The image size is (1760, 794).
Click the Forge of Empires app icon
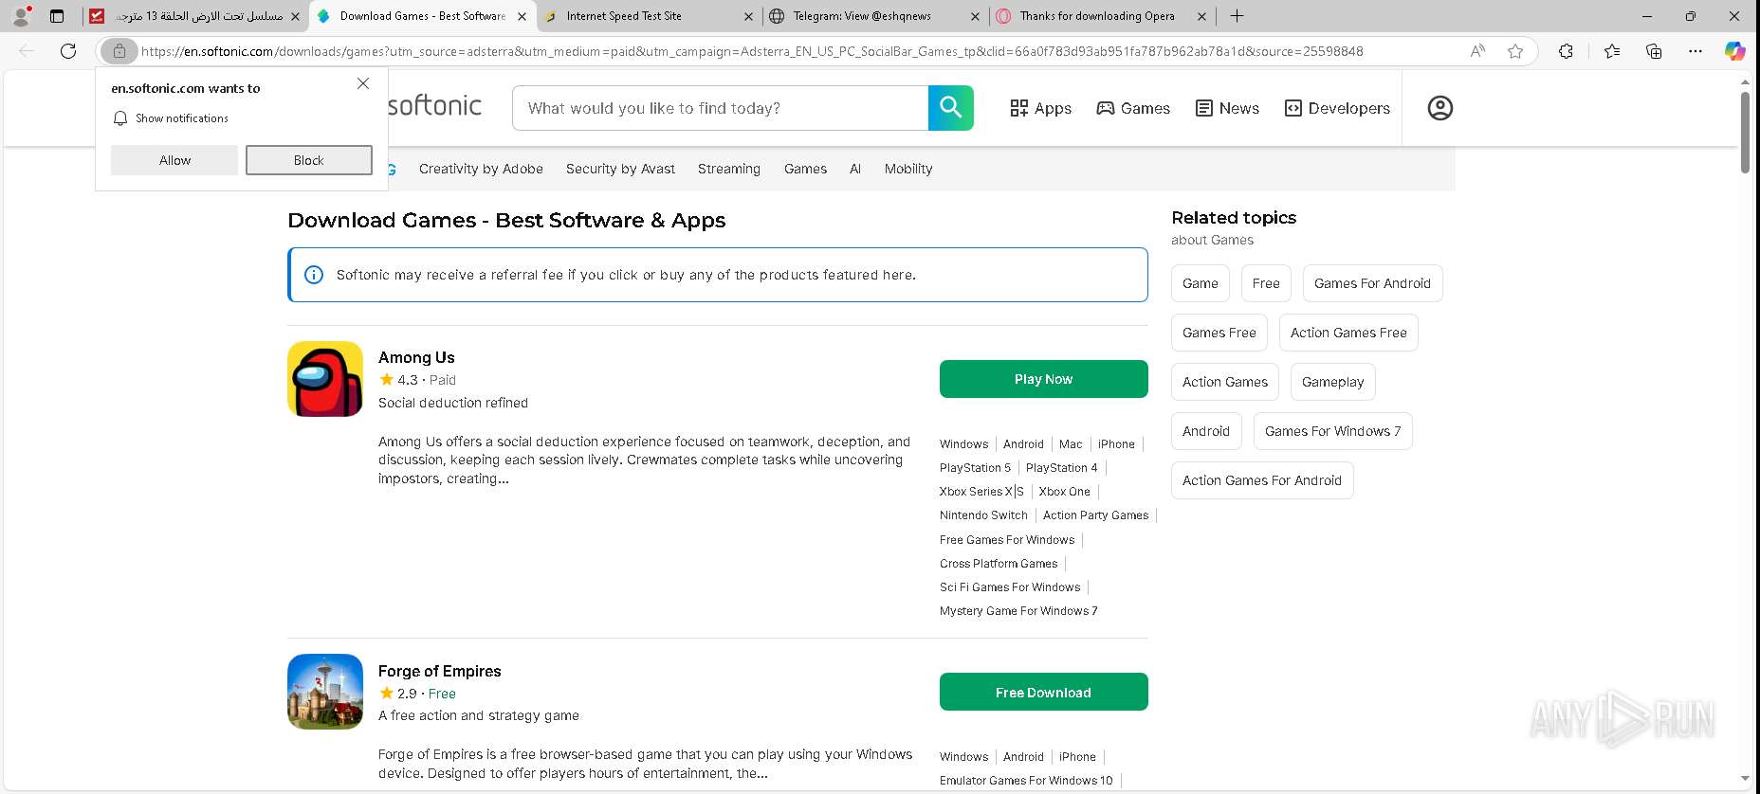325,692
